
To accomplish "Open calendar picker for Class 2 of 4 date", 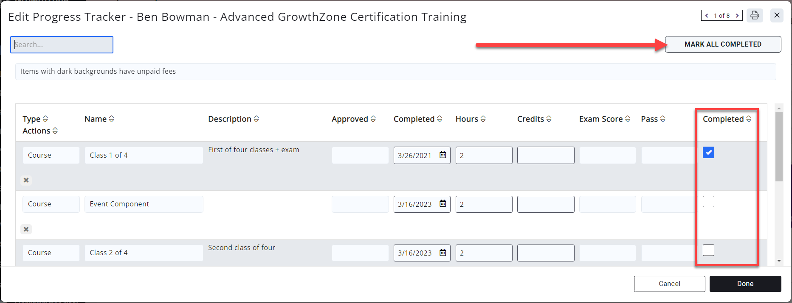I will pos(443,253).
